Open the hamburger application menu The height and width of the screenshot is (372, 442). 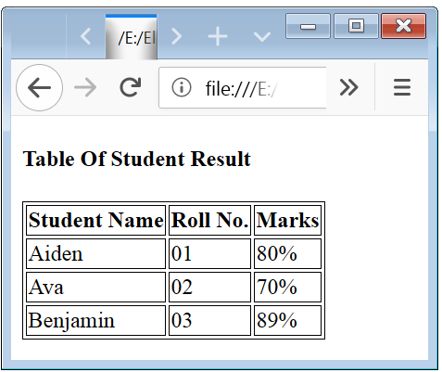(402, 87)
